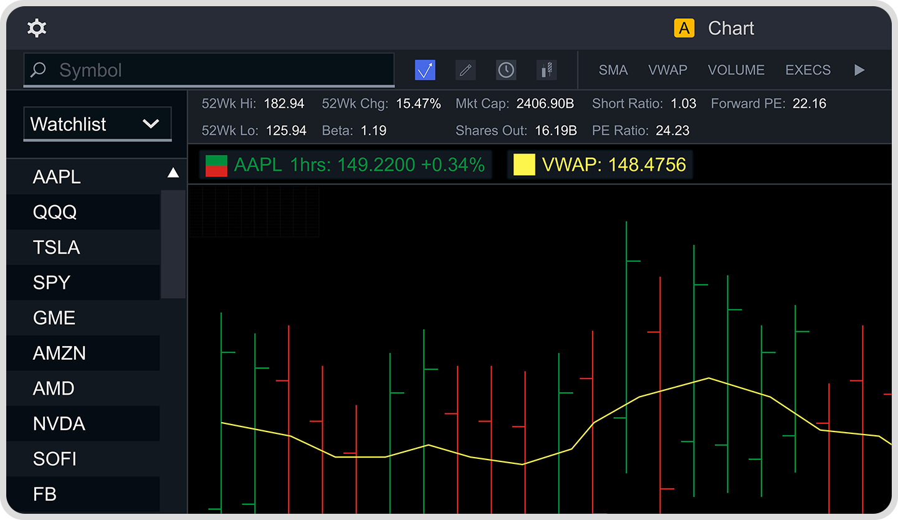Click the AAPL green-red legend icon

216,165
